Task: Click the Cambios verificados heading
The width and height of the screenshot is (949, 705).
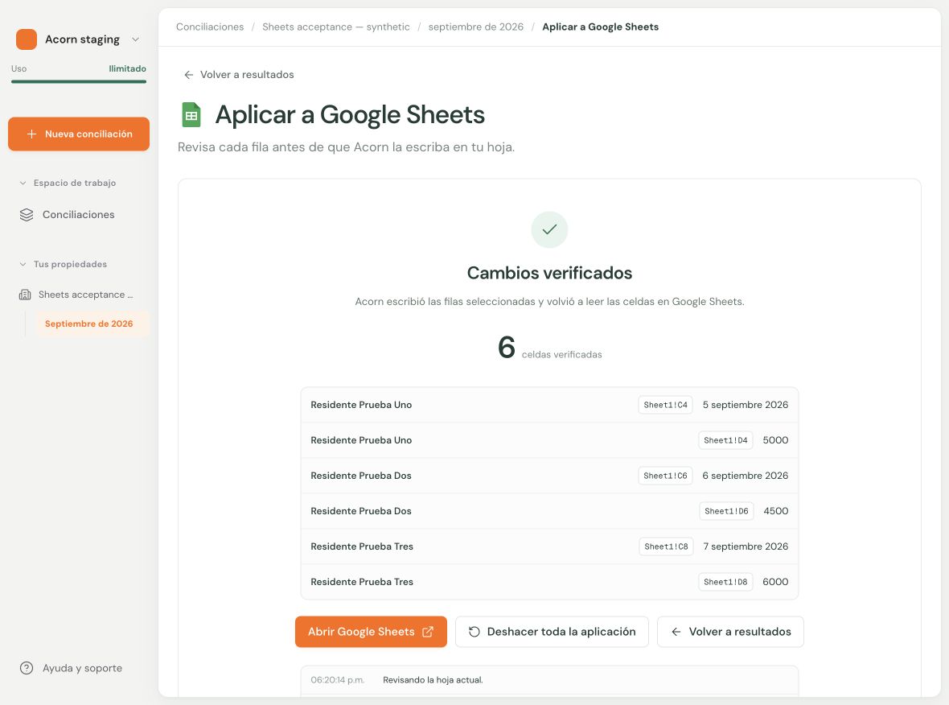Action: click(549, 273)
